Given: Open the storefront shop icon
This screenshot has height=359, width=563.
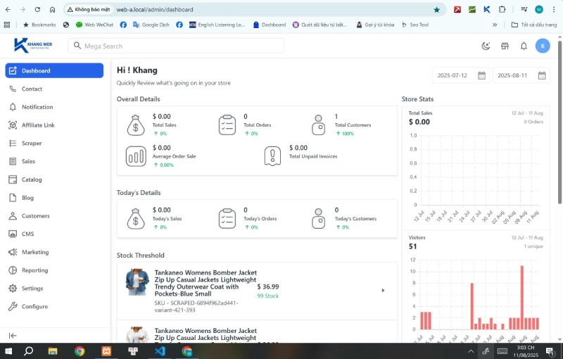Looking at the screenshot, I should (505, 46).
